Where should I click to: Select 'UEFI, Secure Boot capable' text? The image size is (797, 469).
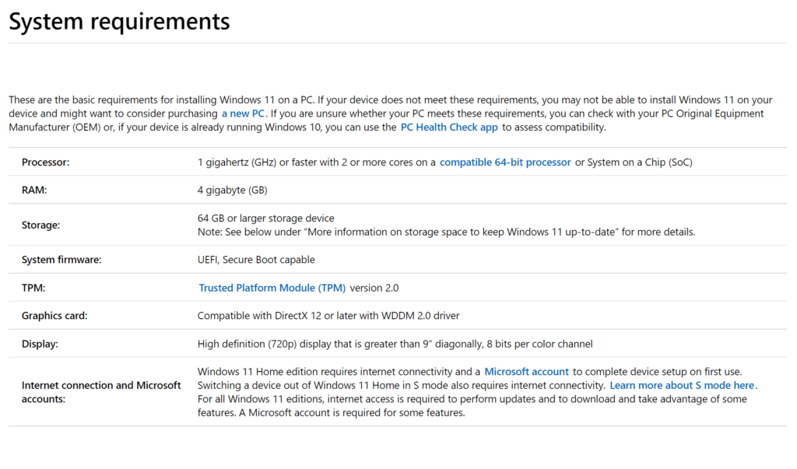(256, 260)
